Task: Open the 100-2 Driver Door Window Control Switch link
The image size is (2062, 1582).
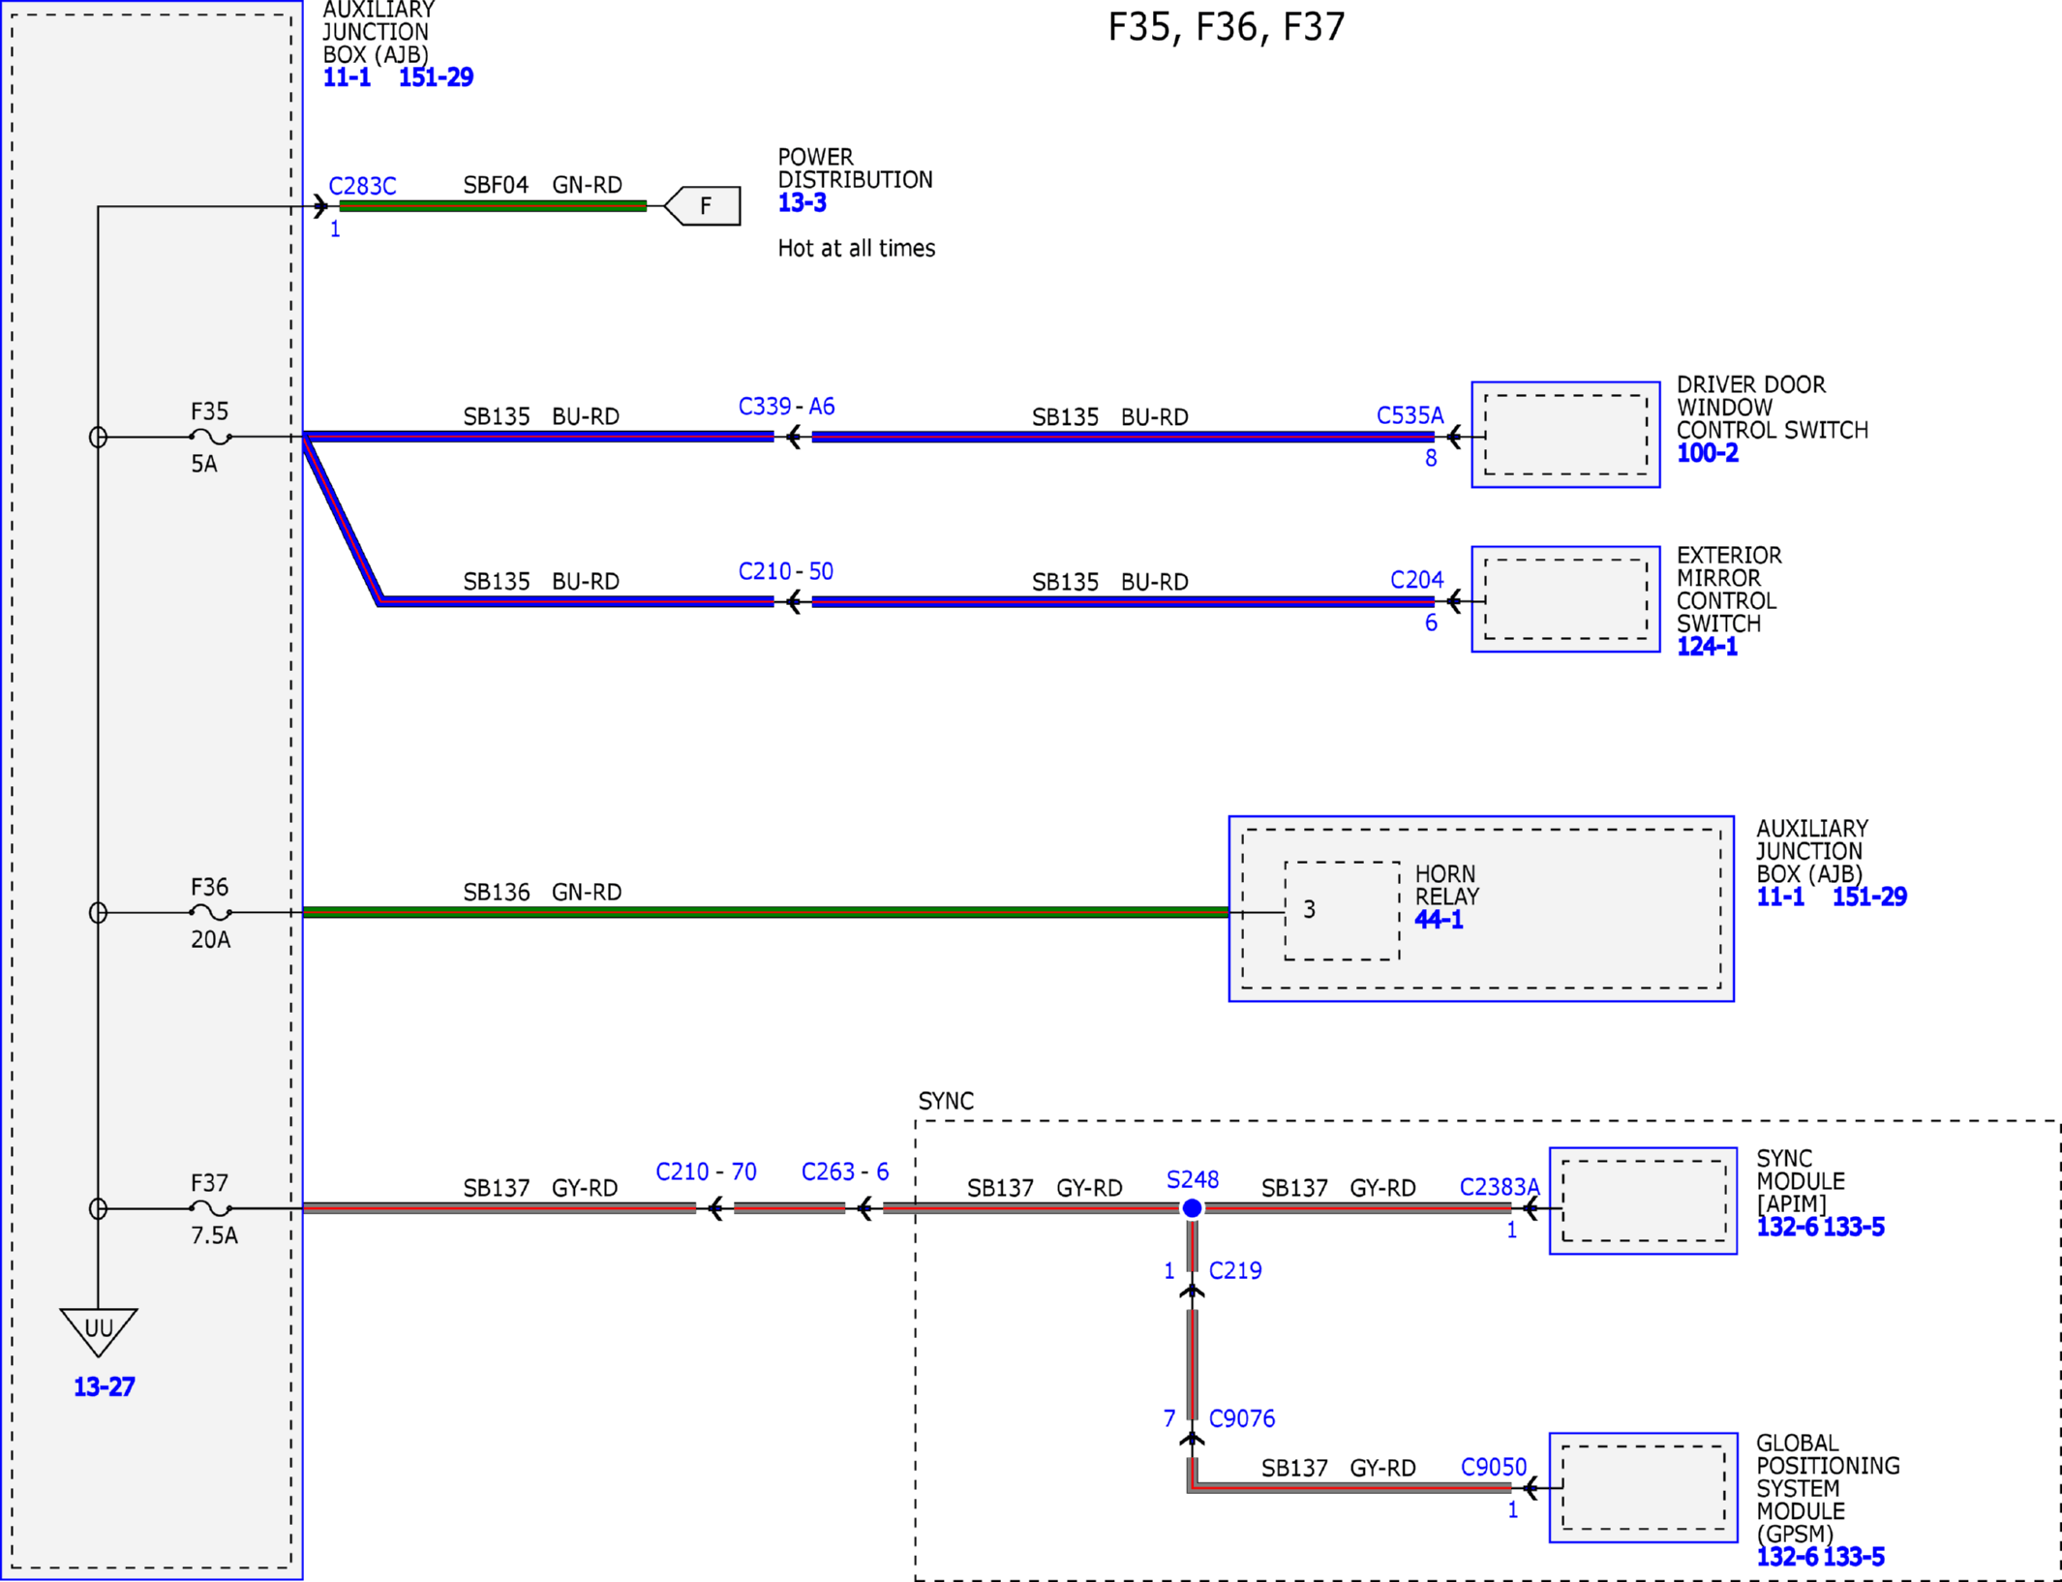Action: pos(1707,453)
